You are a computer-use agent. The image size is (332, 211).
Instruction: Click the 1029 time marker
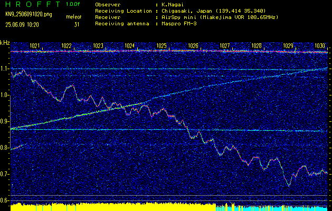(x=288, y=45)
